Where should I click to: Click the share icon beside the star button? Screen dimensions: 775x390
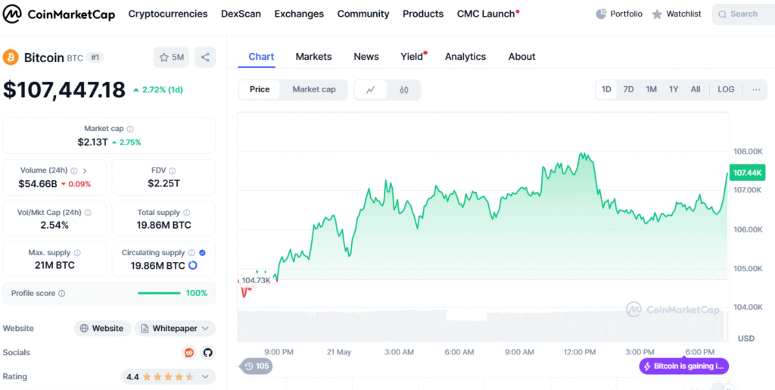pos(205,58)
